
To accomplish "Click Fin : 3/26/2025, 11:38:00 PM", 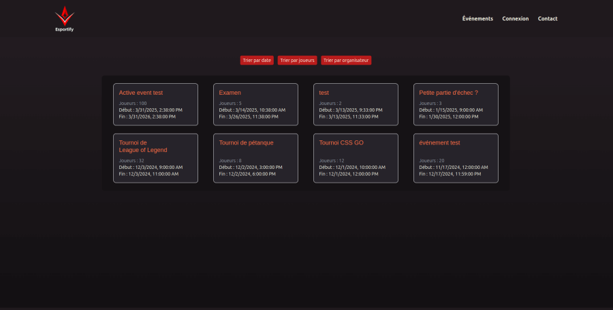I will click(x=249, y=117).
